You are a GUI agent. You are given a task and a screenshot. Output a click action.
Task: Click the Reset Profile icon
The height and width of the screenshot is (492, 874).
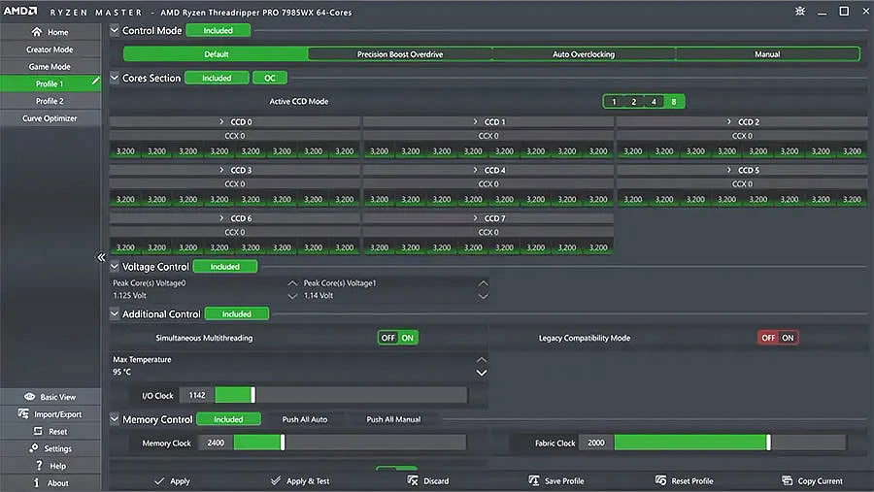coord(661,480)
